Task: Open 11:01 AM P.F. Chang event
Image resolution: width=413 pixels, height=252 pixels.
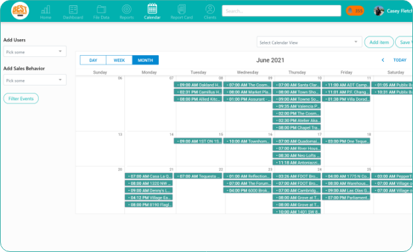Action: click(346, 92)
